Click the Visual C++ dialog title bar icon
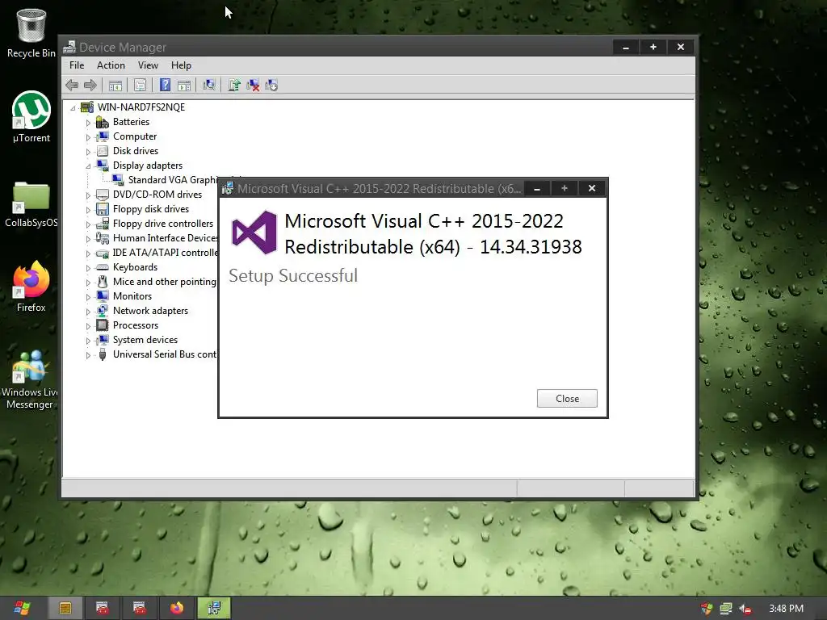827x620 pixels. point(227,188)
